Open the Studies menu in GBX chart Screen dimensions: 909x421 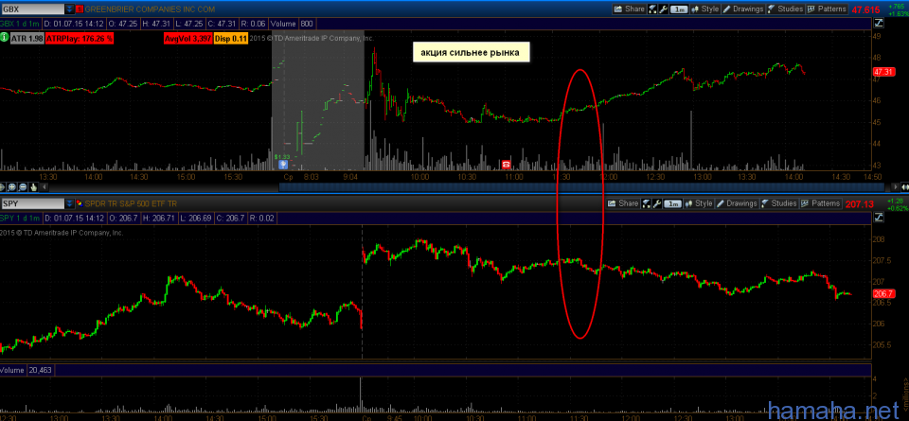785,9
